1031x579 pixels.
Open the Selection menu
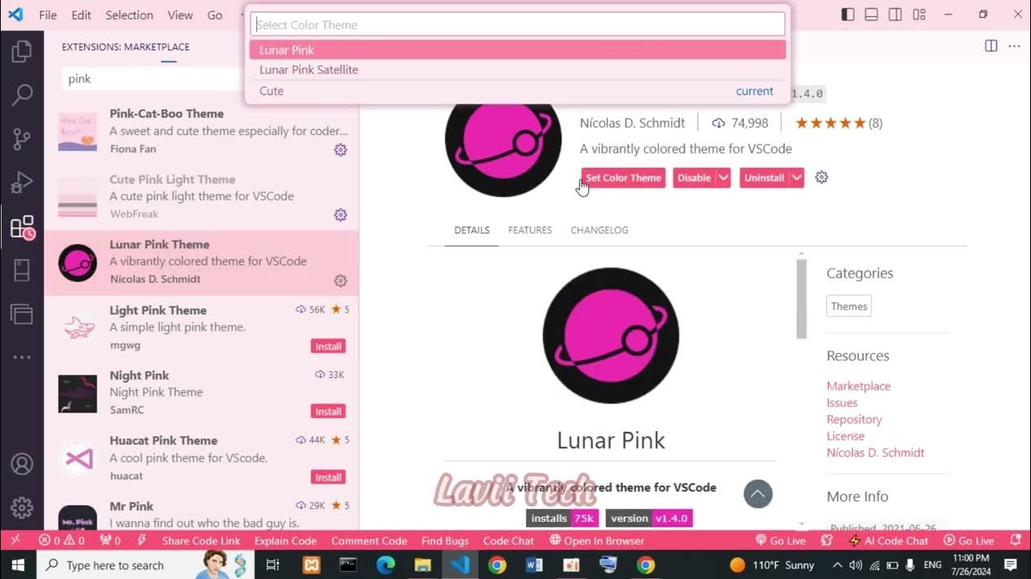click(129, 15)
